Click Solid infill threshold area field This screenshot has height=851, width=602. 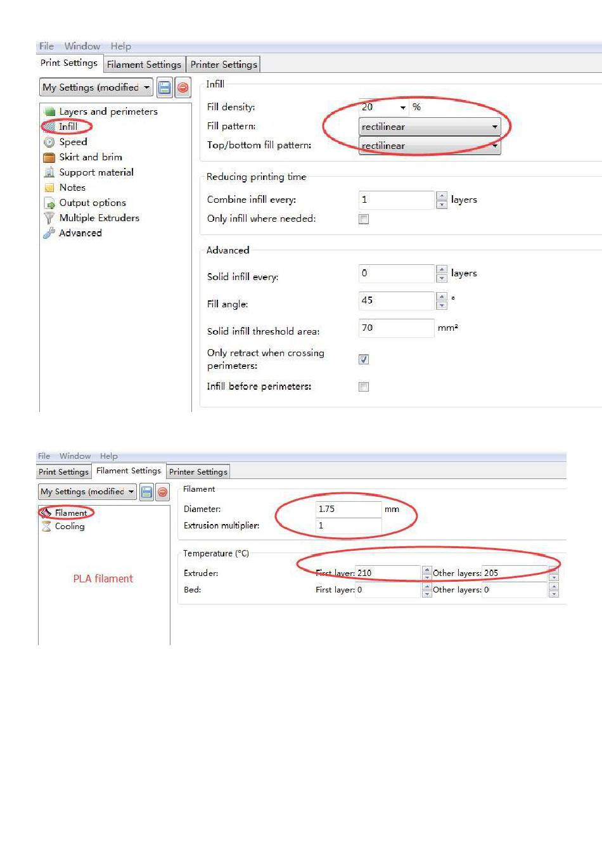397,328
